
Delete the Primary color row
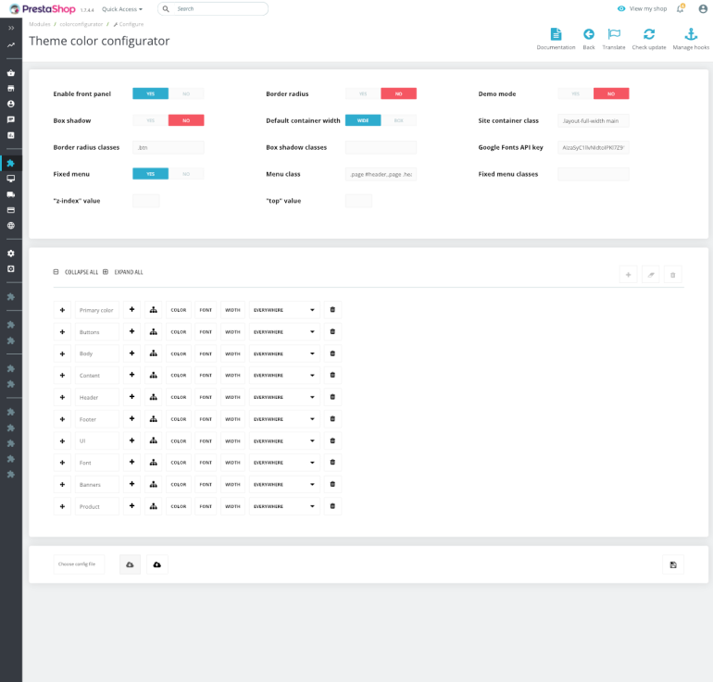[x=332, y=310]
